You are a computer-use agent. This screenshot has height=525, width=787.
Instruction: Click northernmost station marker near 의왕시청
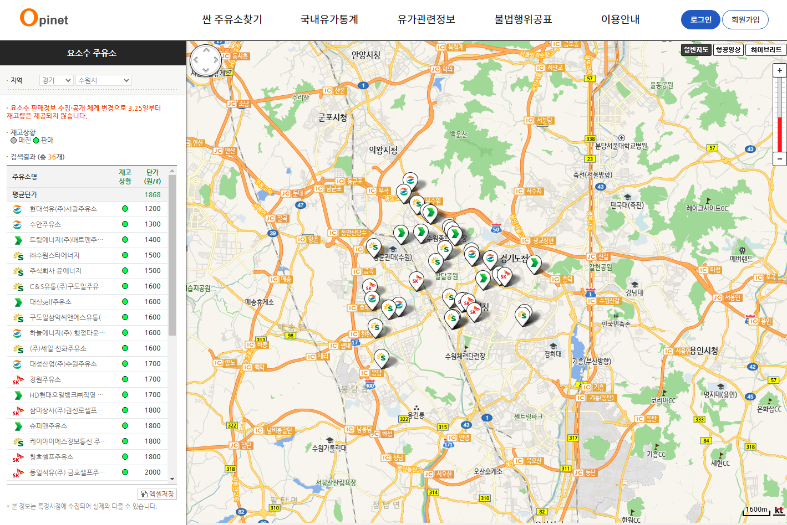tap(410, 181)
